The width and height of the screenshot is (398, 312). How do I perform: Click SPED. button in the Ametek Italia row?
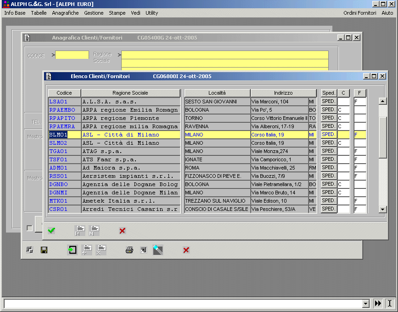pyautogui.click(x=329, y=200)
